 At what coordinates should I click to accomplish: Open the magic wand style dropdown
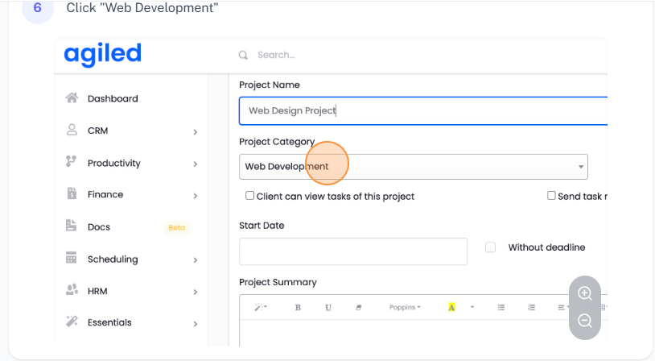click(261, 307)
